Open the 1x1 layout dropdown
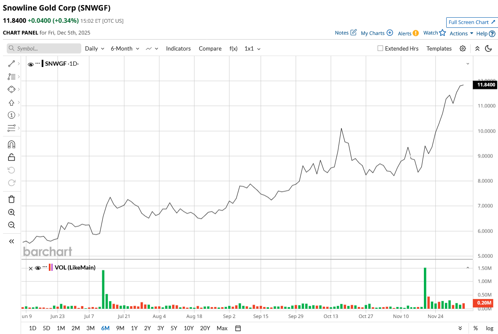498x334 pixels. click(x=253, y=48)
